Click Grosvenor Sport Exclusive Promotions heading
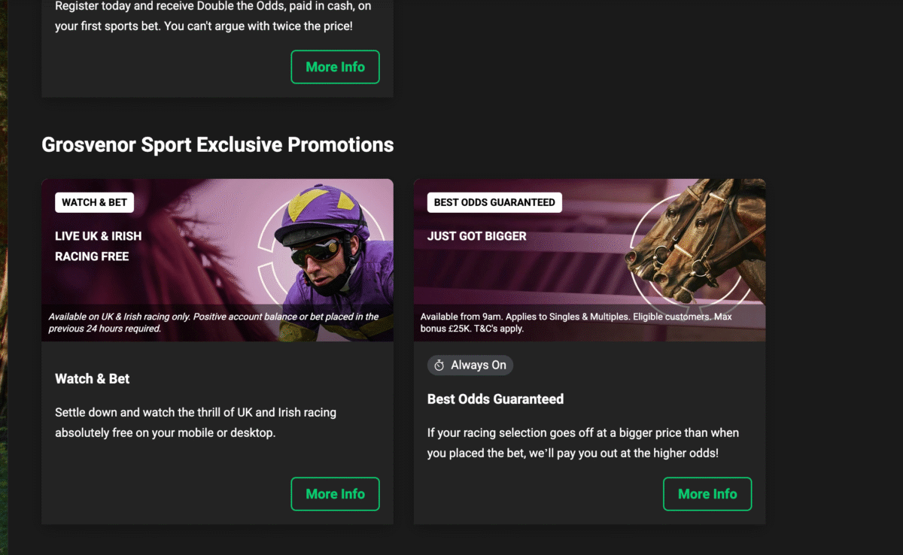The height and width of the screenshot is (555, 903). point(217,144)
